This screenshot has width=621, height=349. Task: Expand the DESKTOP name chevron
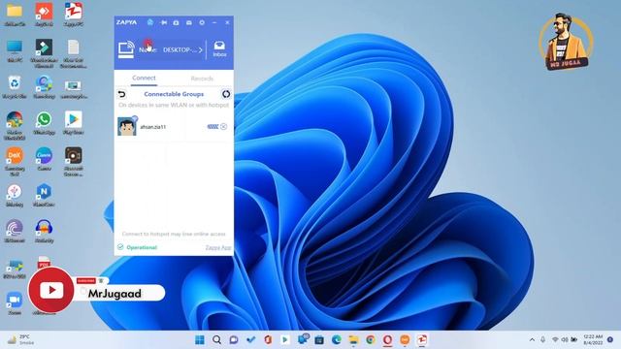click(x=201, y=49)
